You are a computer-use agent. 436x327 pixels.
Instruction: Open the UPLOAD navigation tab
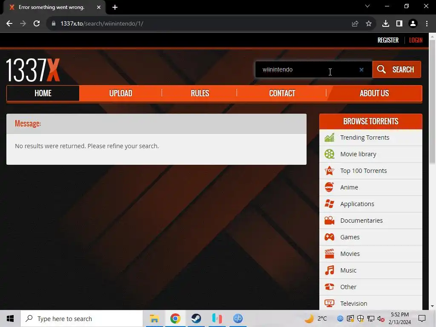(120, 93)
